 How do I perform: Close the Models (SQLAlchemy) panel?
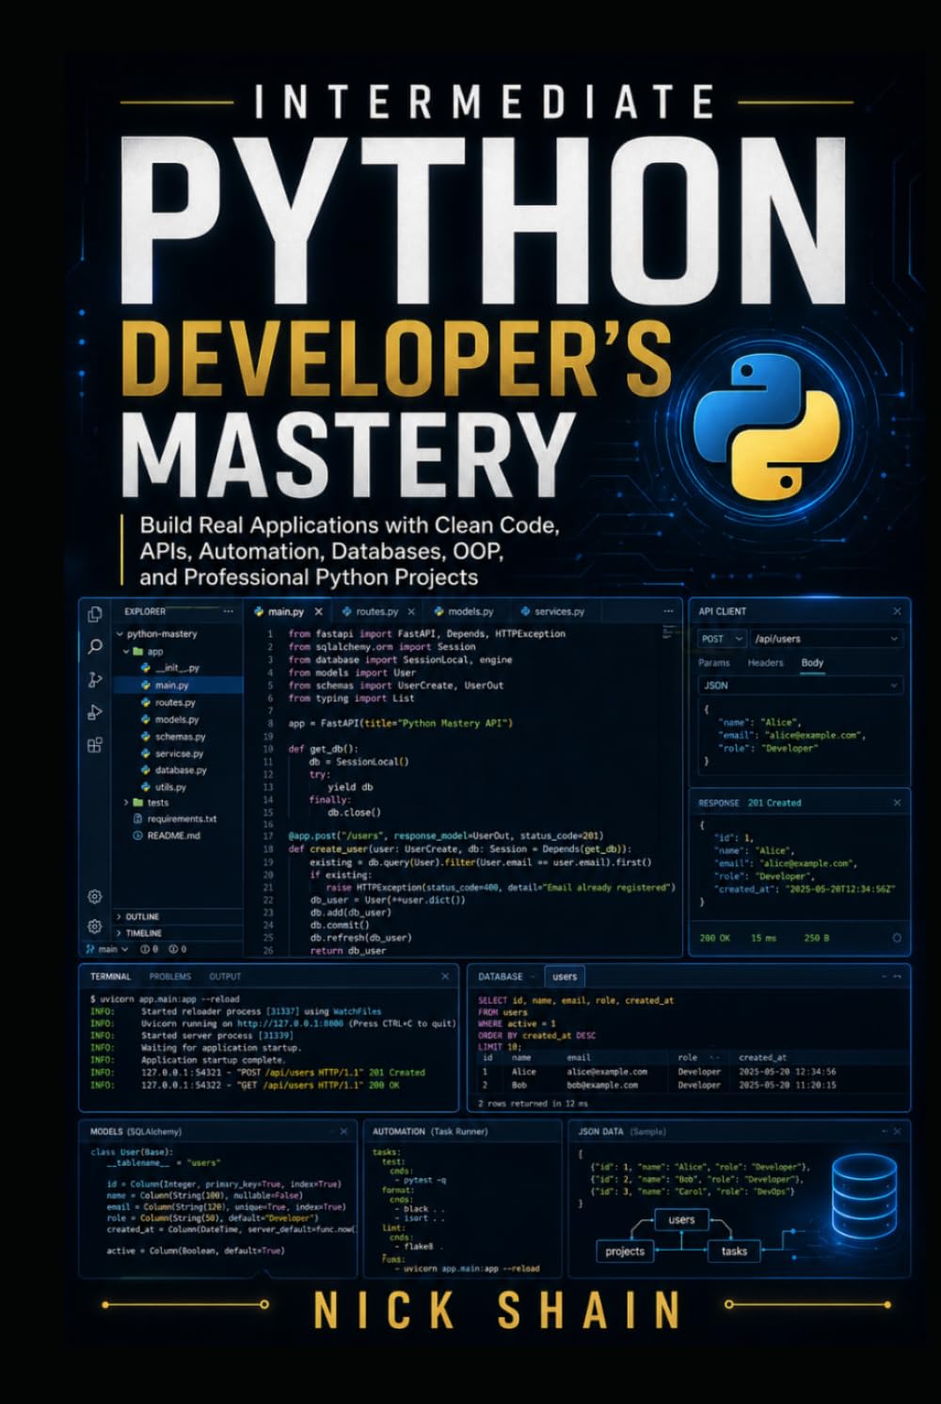pyautogui.click(x=343, y=1131)
